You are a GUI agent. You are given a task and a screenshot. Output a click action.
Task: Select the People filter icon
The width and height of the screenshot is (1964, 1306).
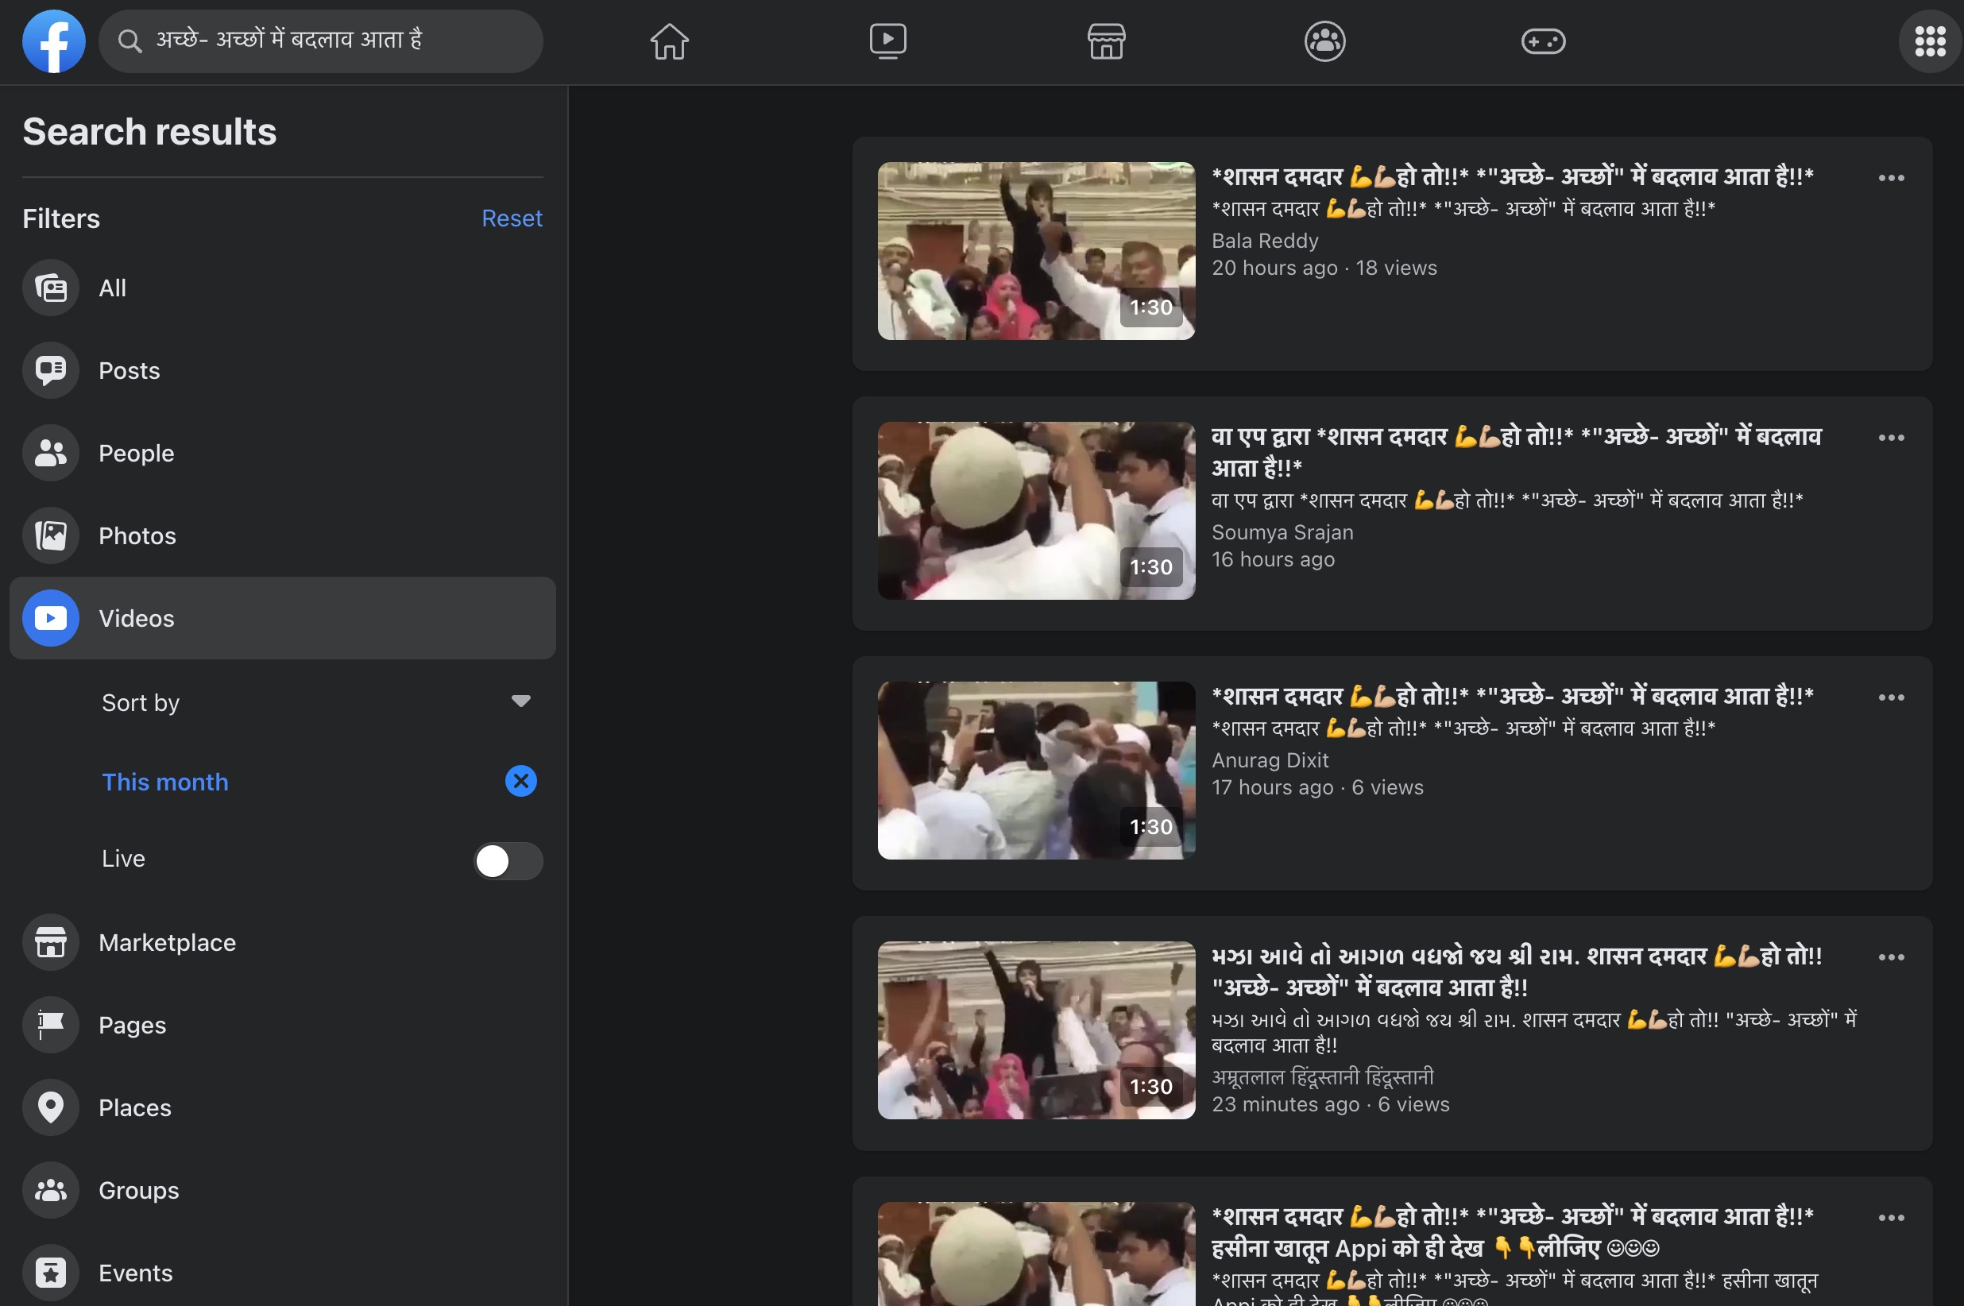[x=51, y=453]
